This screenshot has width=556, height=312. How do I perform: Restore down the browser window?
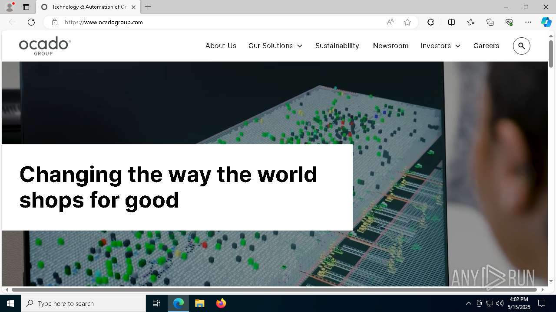(x=526, y=7)
